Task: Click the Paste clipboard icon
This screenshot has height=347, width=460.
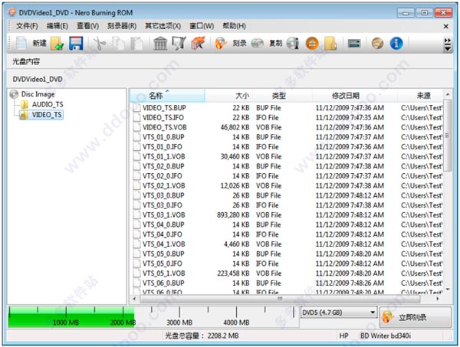Action: click(x=136, y=44)
